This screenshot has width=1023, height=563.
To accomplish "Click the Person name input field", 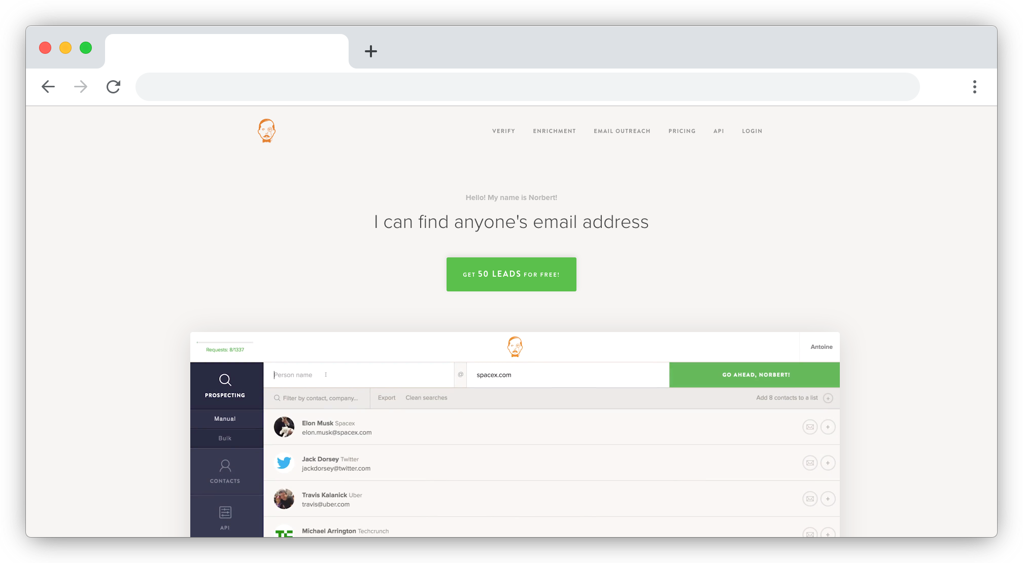I will point(359,375).
